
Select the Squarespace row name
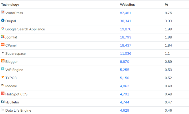(x=15, y=53)
